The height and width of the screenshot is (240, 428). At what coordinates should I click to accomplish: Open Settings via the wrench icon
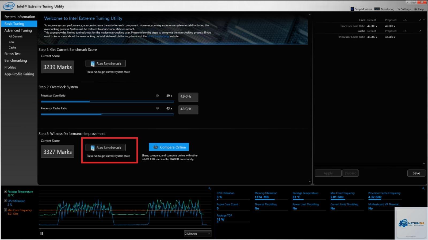(x=404, y=9)
